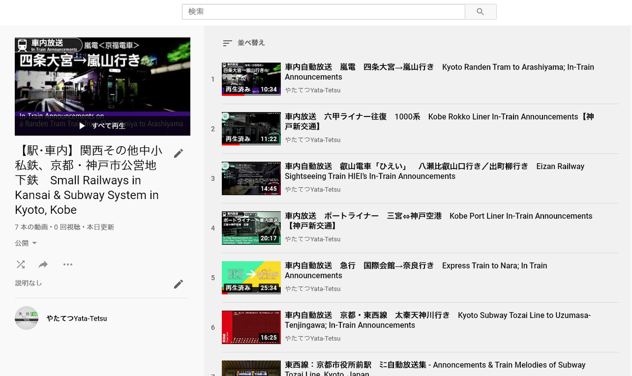Open the playlist cover thumbnail
The width and height of the screenshot is (632, 376).
(103, 86)
